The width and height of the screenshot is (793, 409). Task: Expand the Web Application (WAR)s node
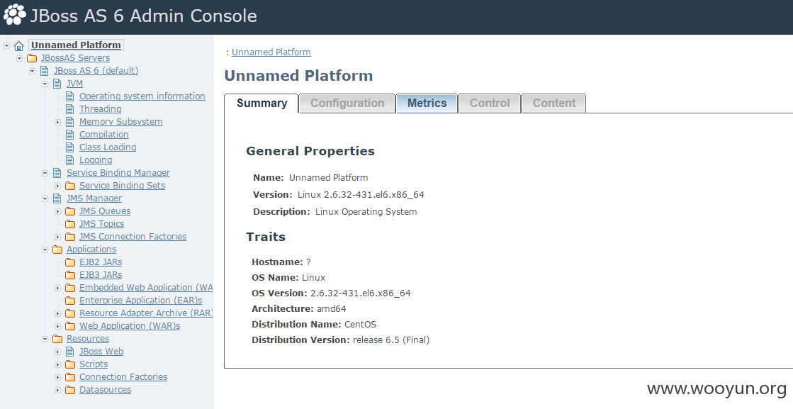pyautogui.click(x=57, y=326)
